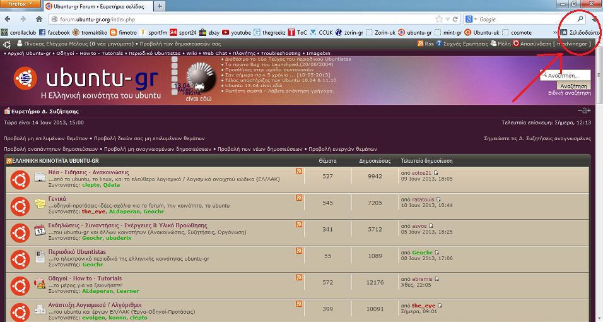Screen dimensions: 603x322
Task: Click RSS icon for Νέα - Ειδήσεις forum
Action: (299, 172)
